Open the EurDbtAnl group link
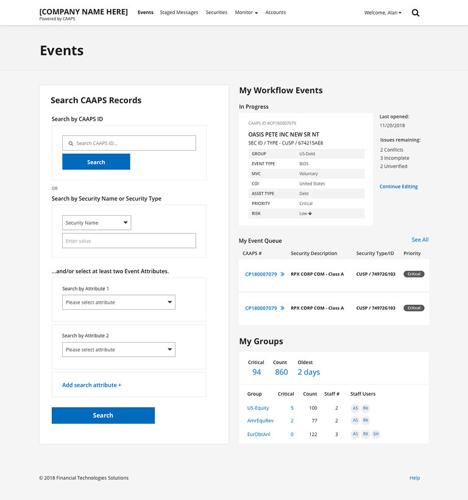Image resolution: width=468 pixels, height=500 pixels. 258,434
